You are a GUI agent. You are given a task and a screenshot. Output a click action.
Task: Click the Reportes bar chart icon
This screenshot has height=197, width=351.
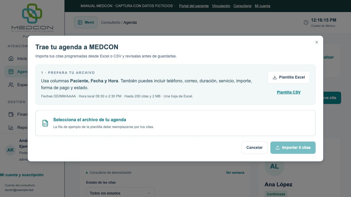[11, 127]
